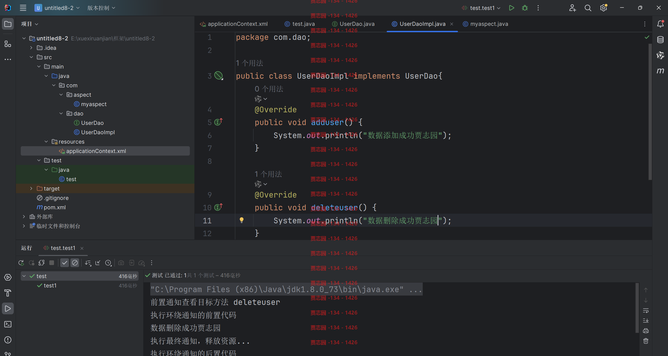The image size is (668, 356).
Task: Collapse all test results
Action: [x=98, y=263]
